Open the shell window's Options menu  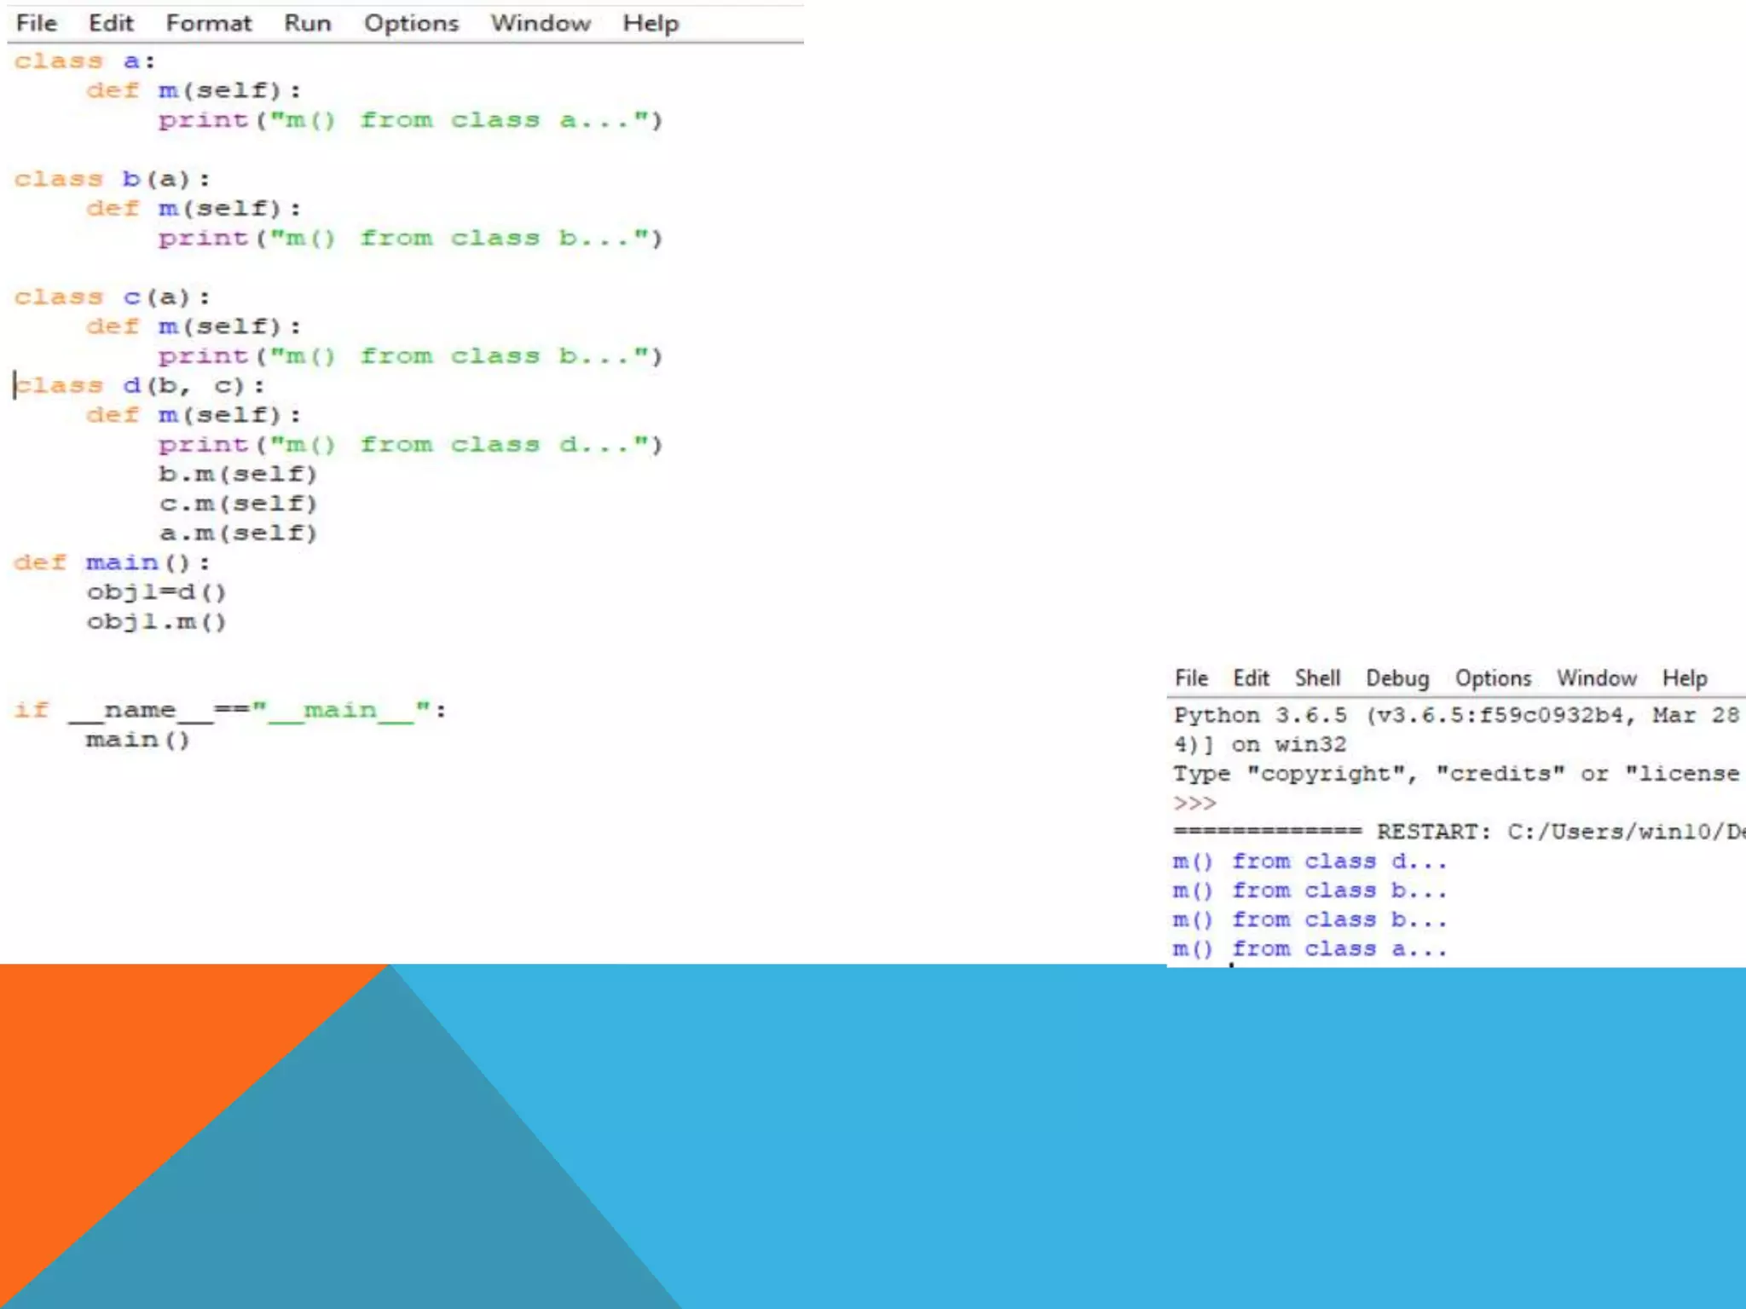pyautogui.click(x=1493, y=678)
